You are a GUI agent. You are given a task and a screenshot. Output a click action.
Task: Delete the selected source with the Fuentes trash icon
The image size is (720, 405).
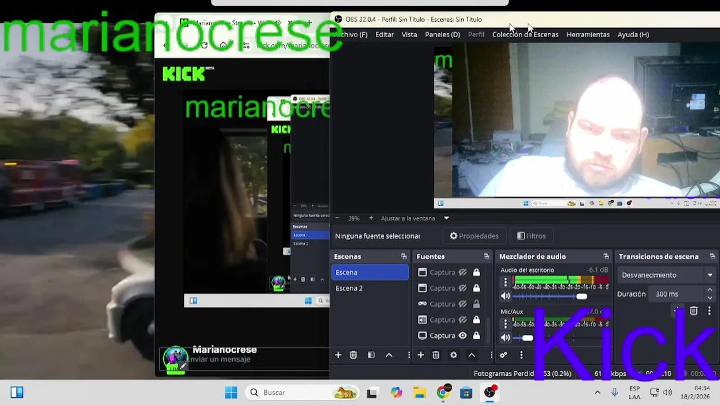(x=436, y=355)
